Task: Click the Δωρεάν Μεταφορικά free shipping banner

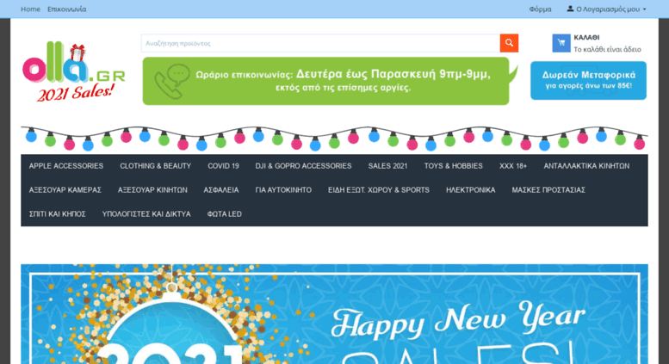Action: coord(588,80)
